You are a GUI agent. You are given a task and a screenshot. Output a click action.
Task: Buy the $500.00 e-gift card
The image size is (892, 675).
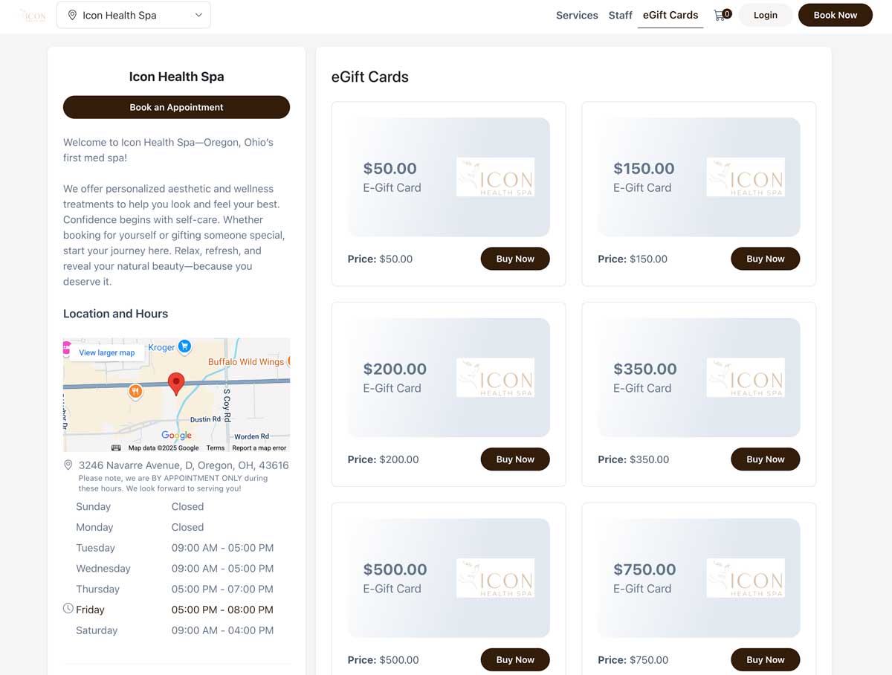click(x=515, y=659)
